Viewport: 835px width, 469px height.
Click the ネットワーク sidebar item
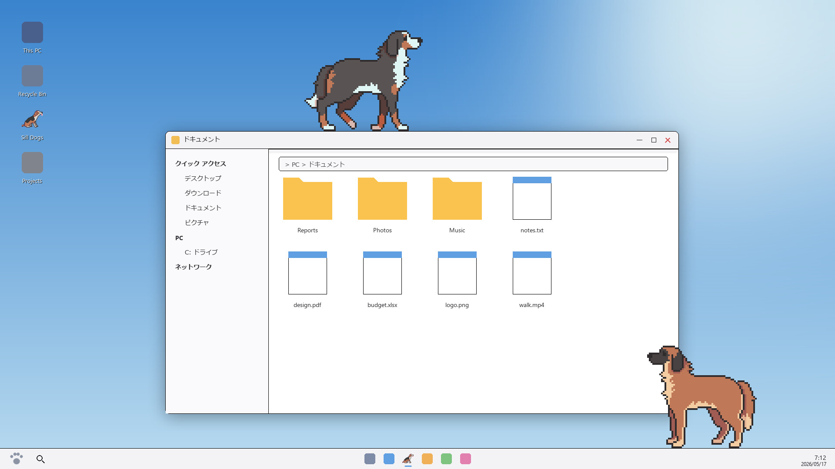[193, 267]
